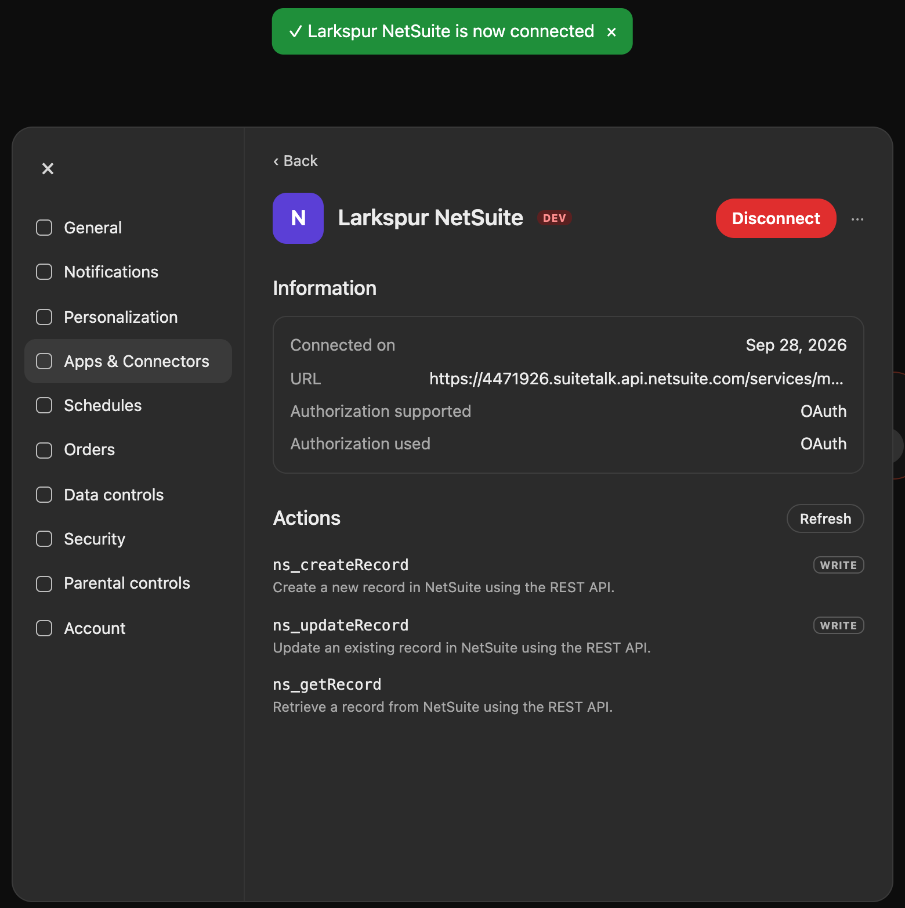
Task: Click the Larkspur NetSuite title heading
Action: tap(430, 218)
